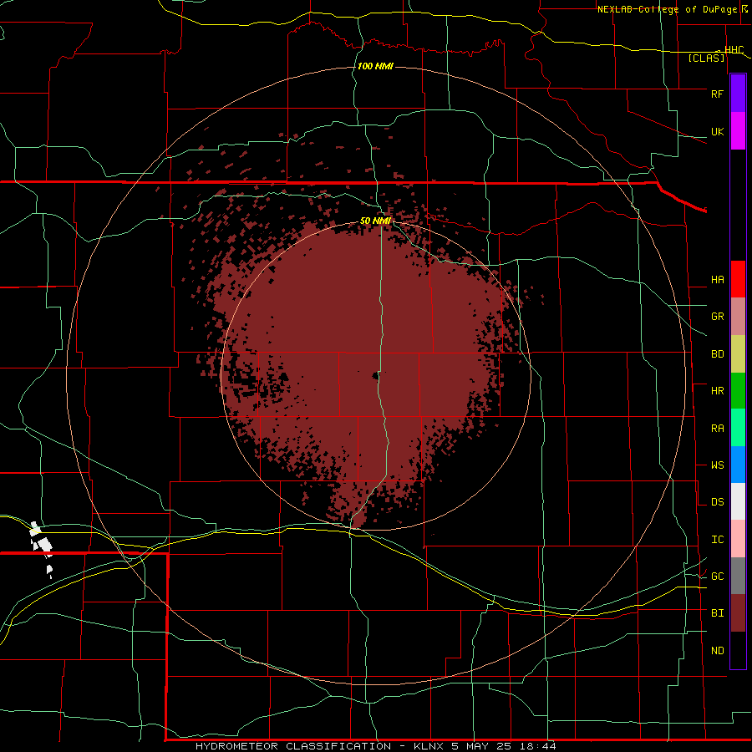The image size is (752, 752).
Task: Click the DS white legend swatch
Action: click(738, 501)
